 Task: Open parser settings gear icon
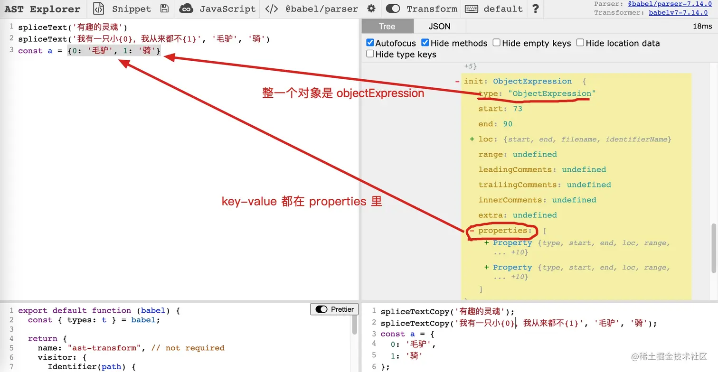click(371, 9)
